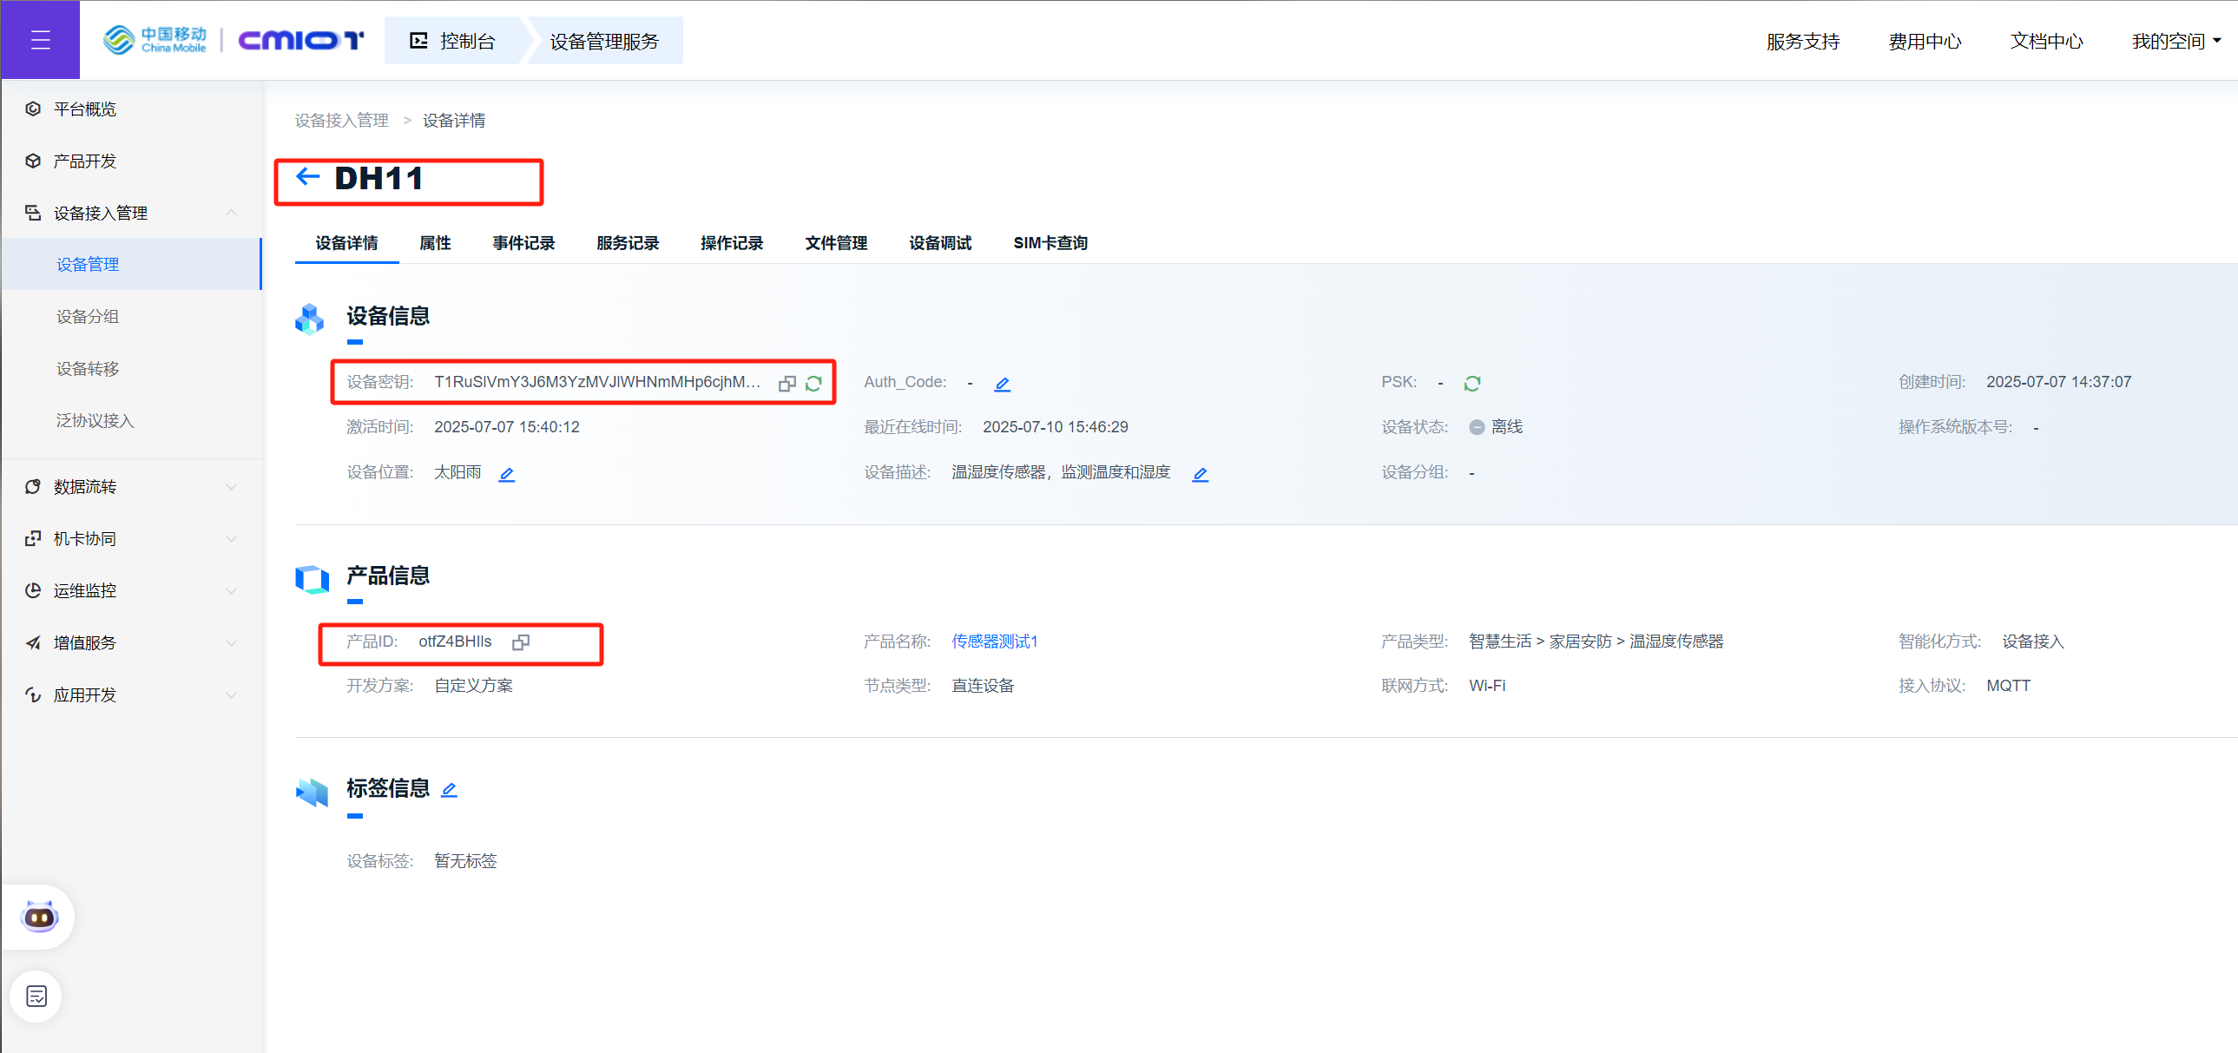Select 设备管理 in the sidebar
Viewport: 2238px width, 1053px height.
[130, 264]
